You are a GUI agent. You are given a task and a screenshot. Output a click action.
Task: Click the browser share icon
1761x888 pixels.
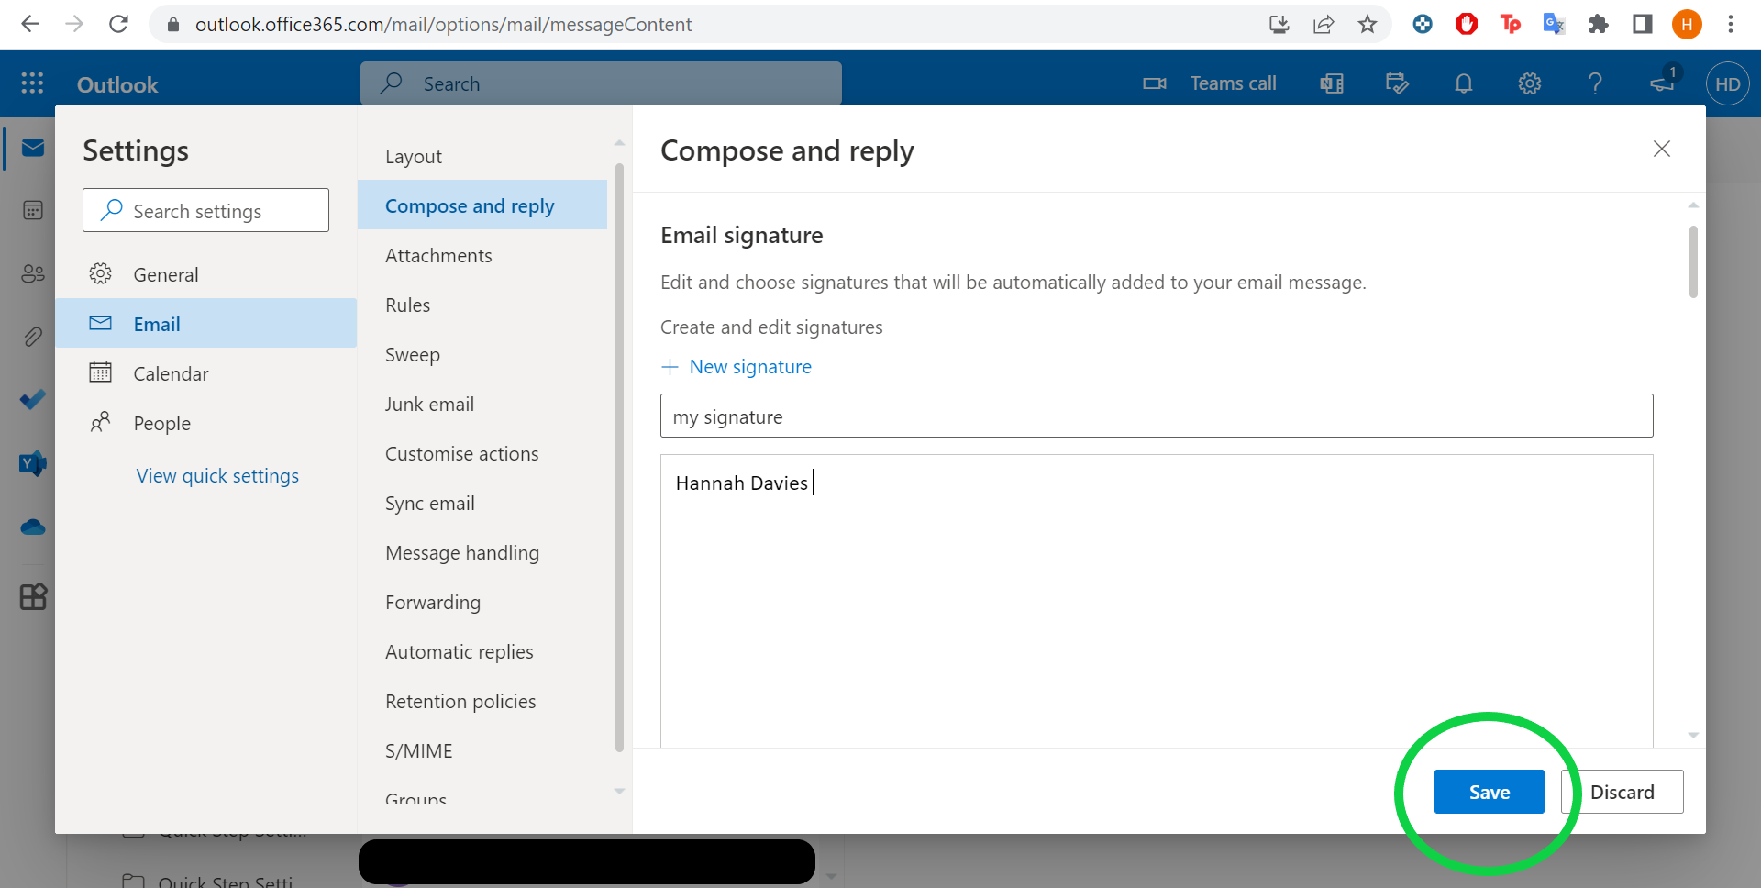[x=1323, y=24]
